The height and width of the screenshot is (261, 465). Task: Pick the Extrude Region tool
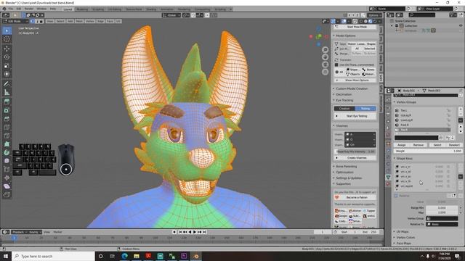(x=7, y=101)
